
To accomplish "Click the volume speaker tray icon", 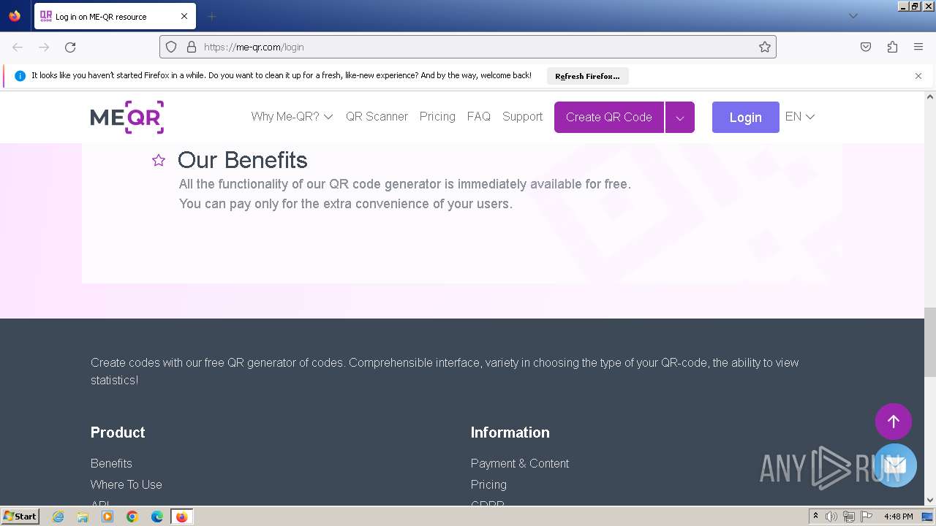I will [831, 517].
